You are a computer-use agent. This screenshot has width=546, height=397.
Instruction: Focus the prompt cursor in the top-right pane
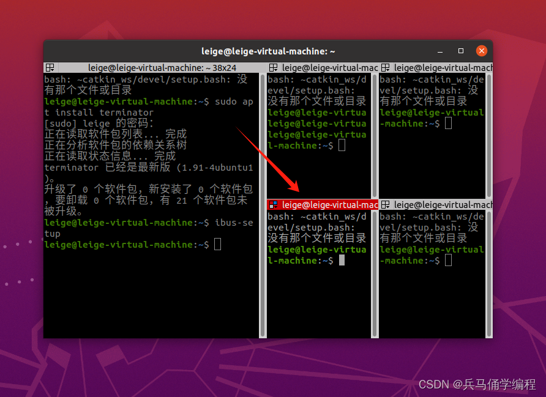(448, 123)
